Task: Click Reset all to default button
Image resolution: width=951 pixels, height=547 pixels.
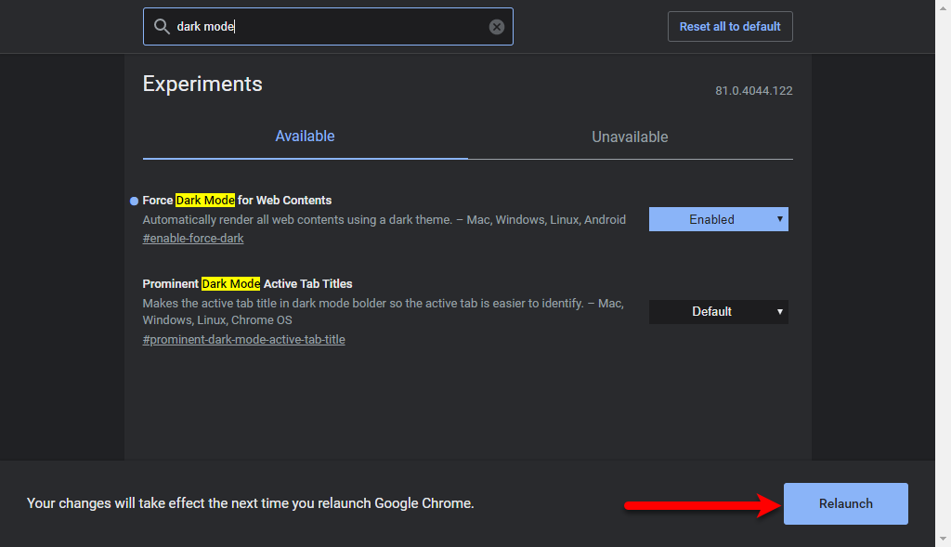Action: pyautogui.click(x=730, y=27)
